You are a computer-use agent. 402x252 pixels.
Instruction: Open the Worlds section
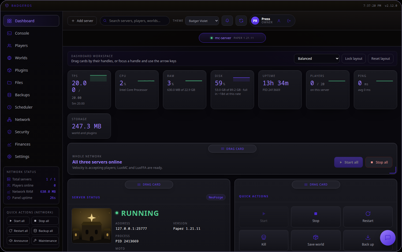pos(31,58)
